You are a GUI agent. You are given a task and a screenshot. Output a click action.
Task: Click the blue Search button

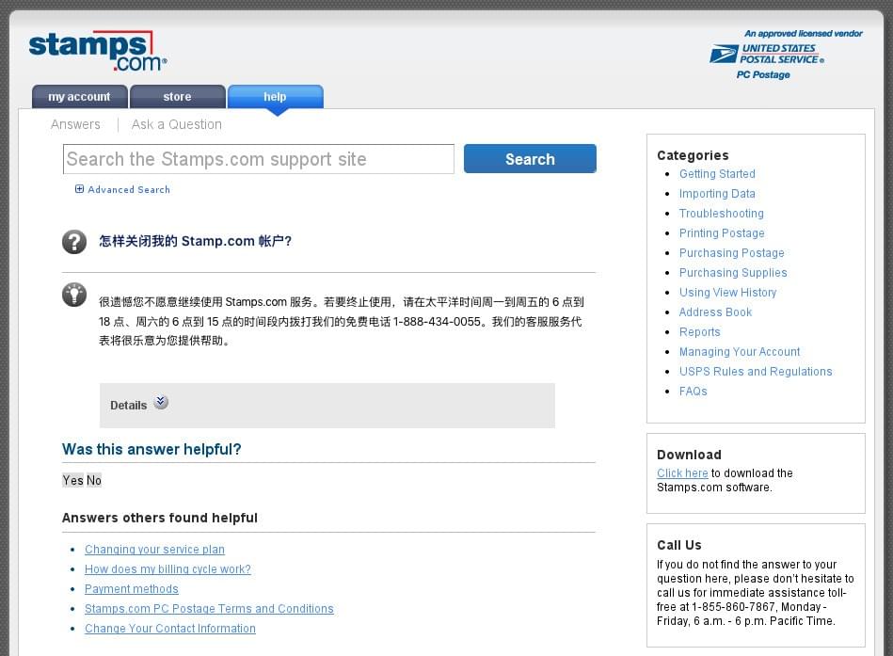point(530,159)
